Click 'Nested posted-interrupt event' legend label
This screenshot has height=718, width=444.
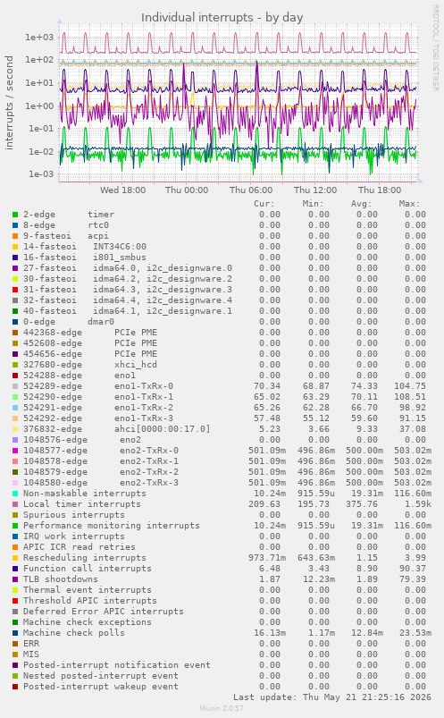[x=101, y=676]
